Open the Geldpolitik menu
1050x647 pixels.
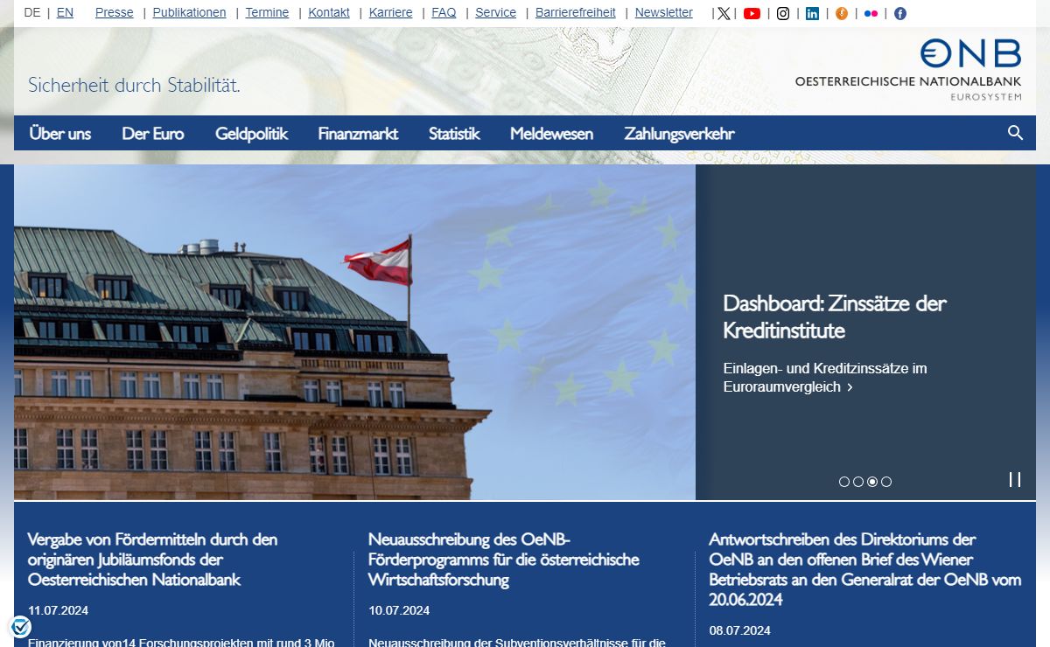click(252, 134)
